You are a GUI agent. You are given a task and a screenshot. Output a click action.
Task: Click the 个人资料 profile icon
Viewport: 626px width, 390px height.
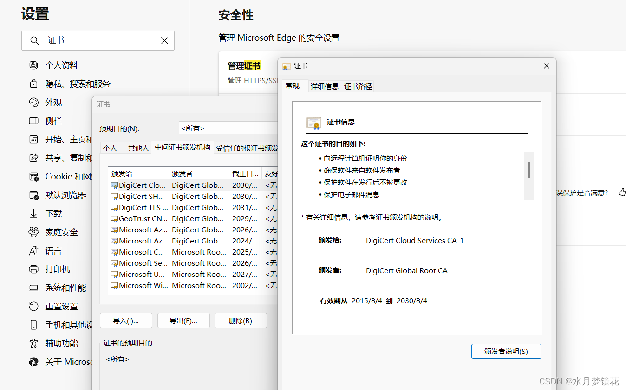[33, 65]
